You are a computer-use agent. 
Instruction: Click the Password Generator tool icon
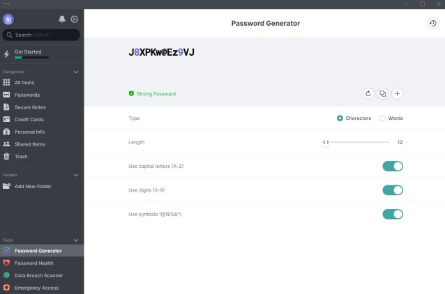6,250
